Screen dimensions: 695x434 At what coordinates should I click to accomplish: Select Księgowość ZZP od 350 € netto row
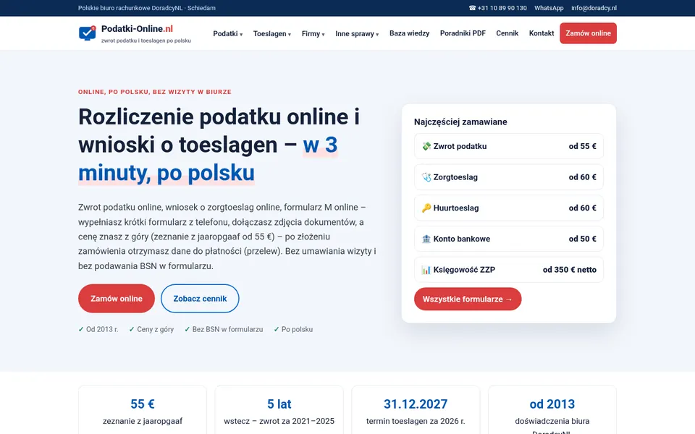tap(509, 270)
